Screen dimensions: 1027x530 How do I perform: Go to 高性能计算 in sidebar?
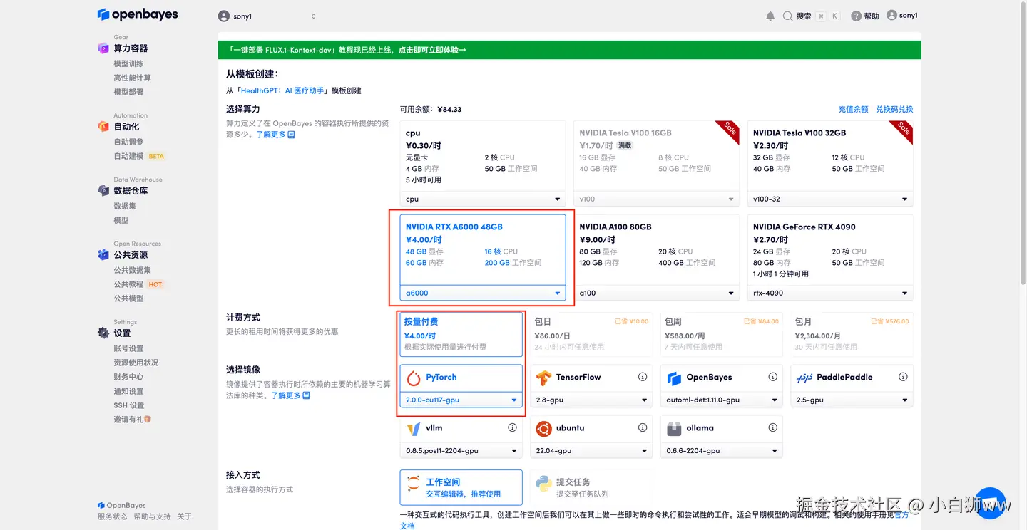click(132, 78)
